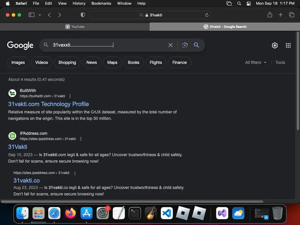Image resolution: width=300 pixels, height=225 pixels.
Task: Filter results by Flights
Action: [x=156, y=62]
